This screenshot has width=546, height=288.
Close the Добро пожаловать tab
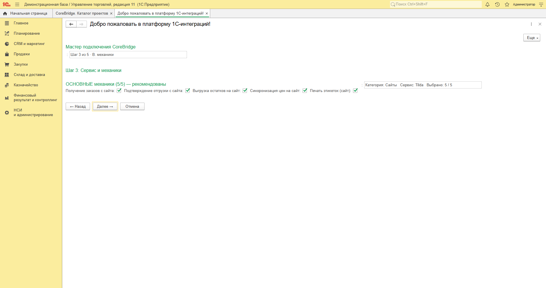coord(207,13)
